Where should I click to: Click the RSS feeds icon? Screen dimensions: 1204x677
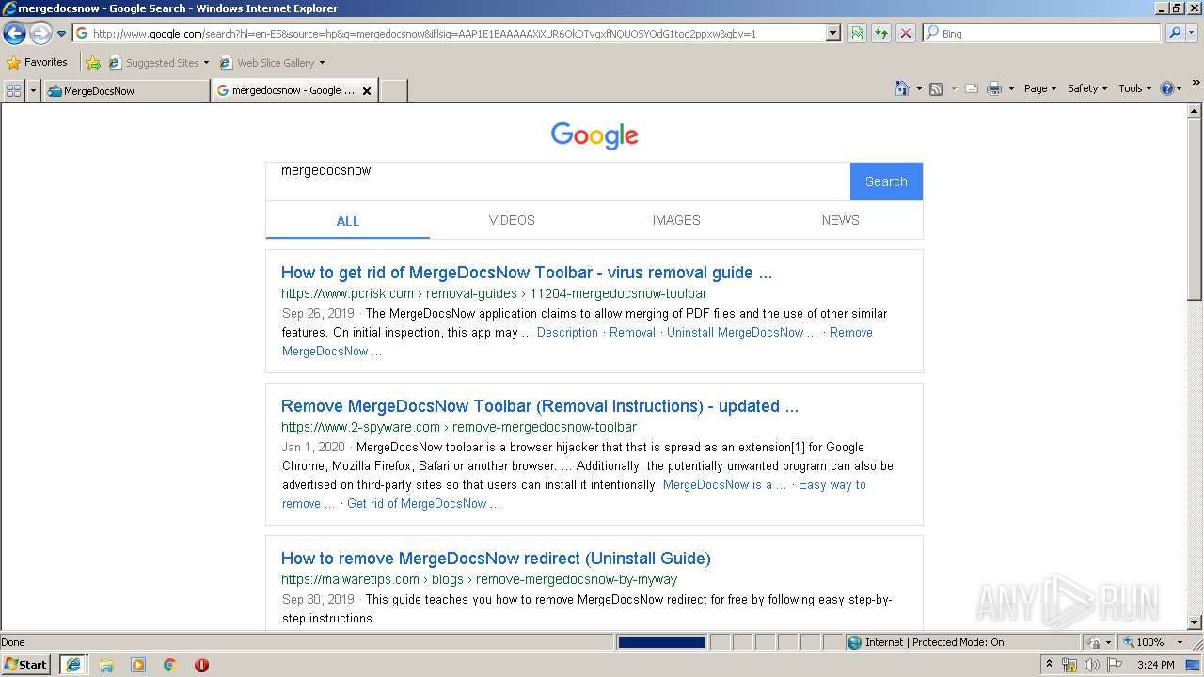pos(936,88)
